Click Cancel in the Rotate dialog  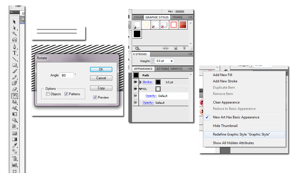[x=101, y=78]
